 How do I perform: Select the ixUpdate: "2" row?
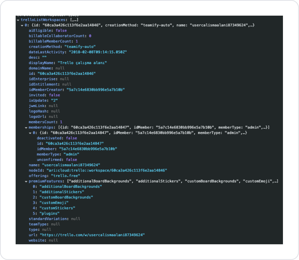pyautogui.click(x=43, y=100)
